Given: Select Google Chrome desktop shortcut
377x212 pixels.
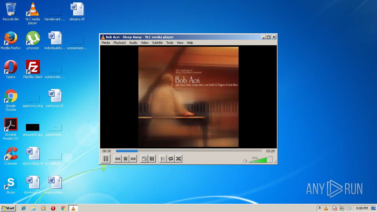Looking at the screenshot, I should [x=11, y=100].
